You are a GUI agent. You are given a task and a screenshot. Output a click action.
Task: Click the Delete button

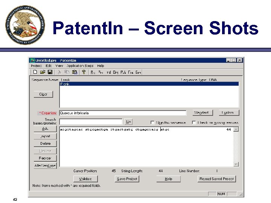coord(45,144)
